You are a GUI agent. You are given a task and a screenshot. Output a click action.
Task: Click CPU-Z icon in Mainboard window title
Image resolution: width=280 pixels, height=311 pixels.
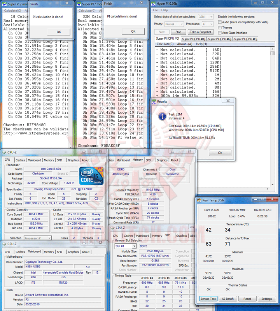coord(4,244)
